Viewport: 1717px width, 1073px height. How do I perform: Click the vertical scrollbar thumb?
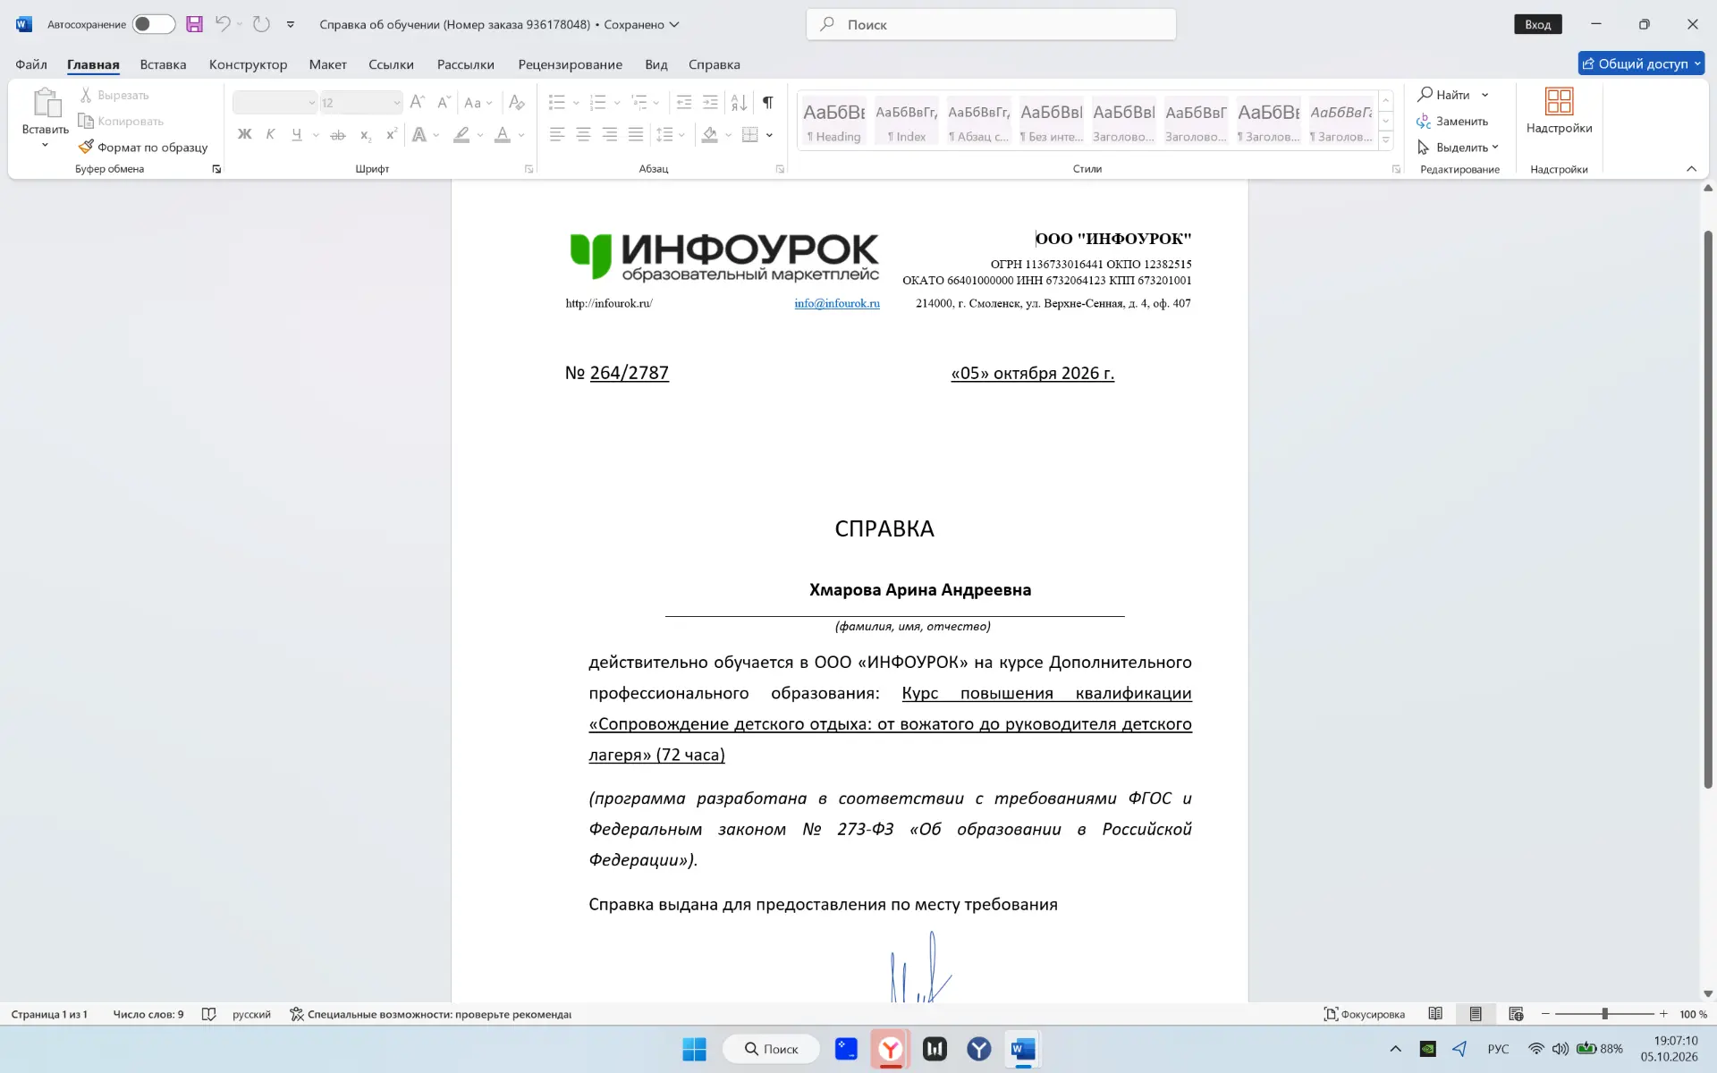point(1707,510)
